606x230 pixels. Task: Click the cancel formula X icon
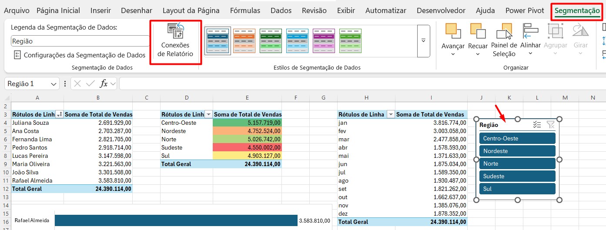(77, 83)
